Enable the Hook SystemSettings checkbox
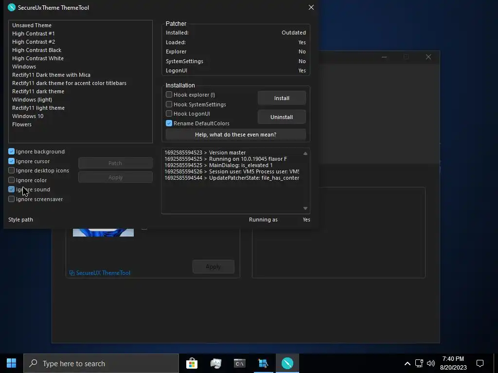Image resolution: width=498 pixels, height=373 pixels. (169, 104)
